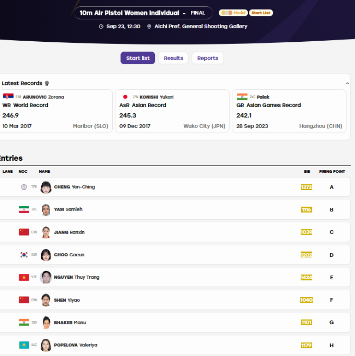Open KONISHI Yukari record holder name
The image size is (355, 356).
click(156, 97)
